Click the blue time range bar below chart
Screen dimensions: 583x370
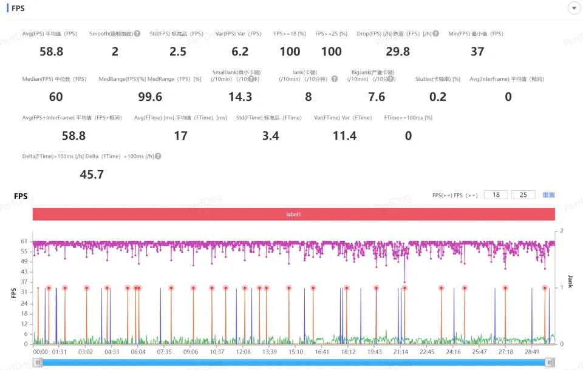(x=294, y=362)
